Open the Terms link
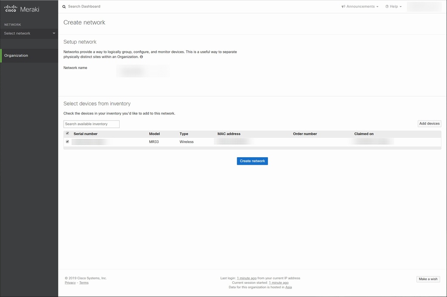Image resolution: width=447 pixels, height=297 pixels. [84, 283]
